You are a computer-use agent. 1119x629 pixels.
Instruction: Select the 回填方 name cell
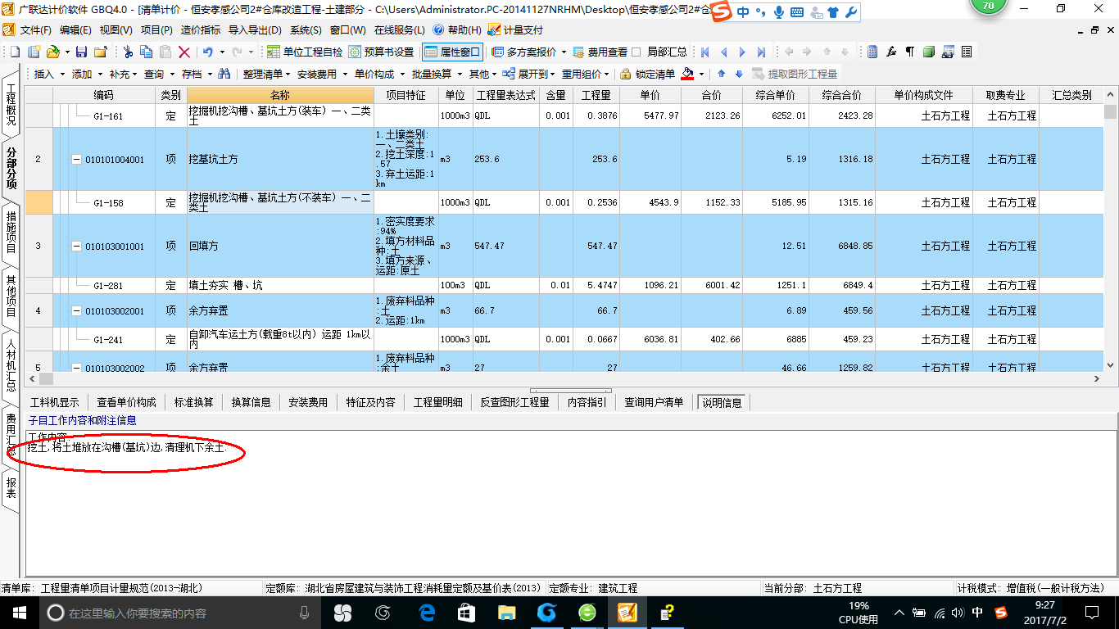(x=280, y=246)
